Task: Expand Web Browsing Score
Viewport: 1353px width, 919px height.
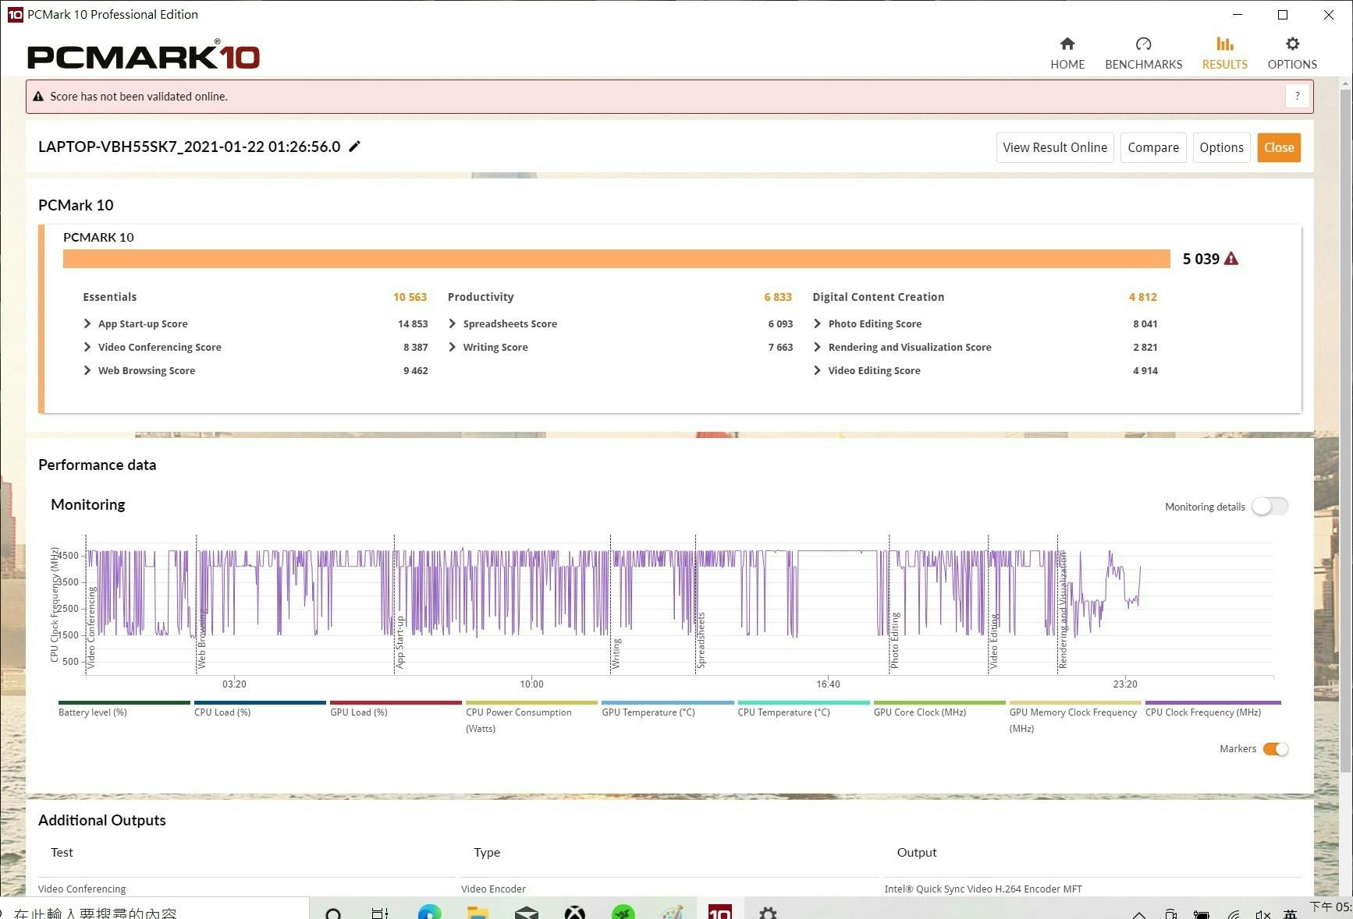Action: click(87, 370)
